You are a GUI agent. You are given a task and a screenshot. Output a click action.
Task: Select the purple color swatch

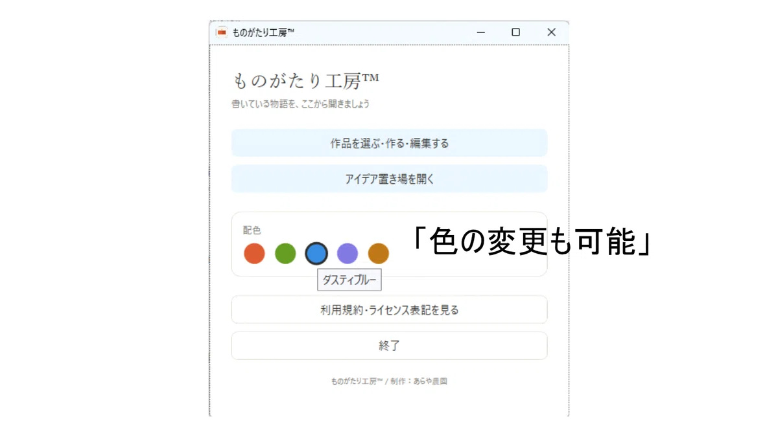click(x=348, y=253)
